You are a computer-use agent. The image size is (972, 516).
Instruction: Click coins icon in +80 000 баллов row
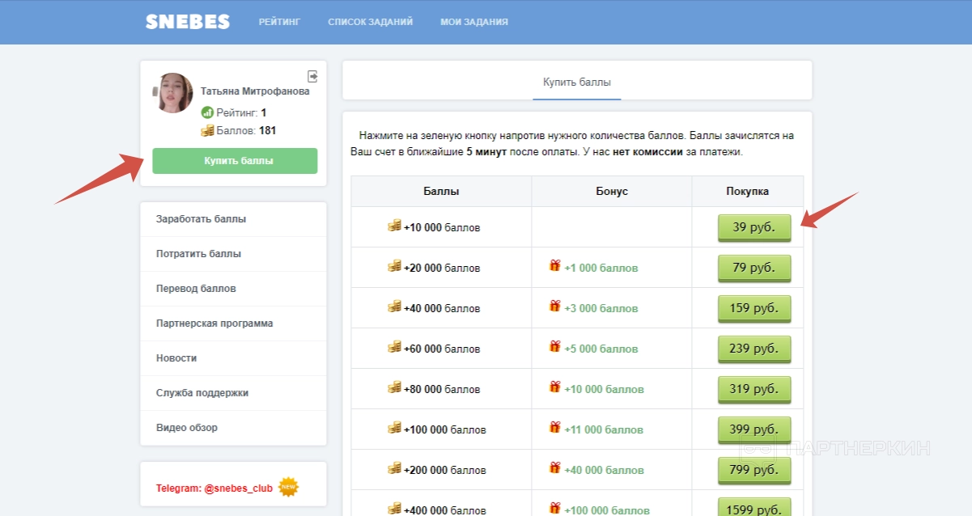[395, 387]
